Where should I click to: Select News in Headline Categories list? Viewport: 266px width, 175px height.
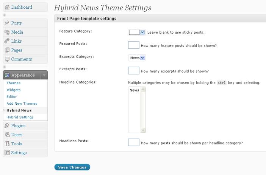tap(135, 90)
